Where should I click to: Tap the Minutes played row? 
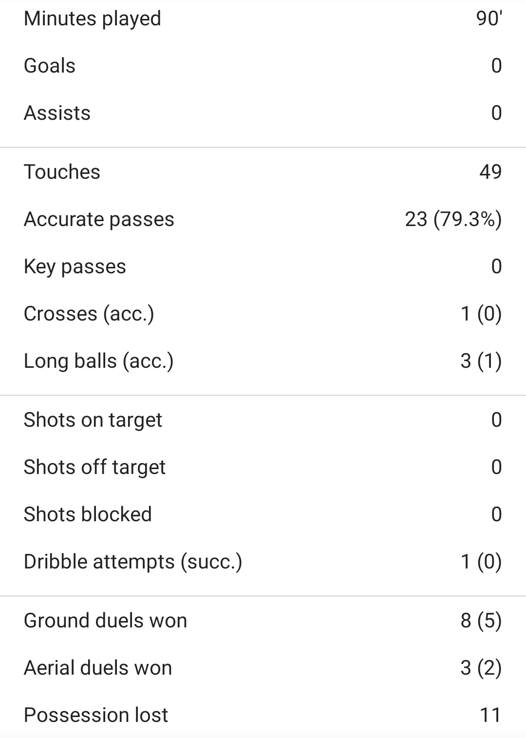coord(263,19)
